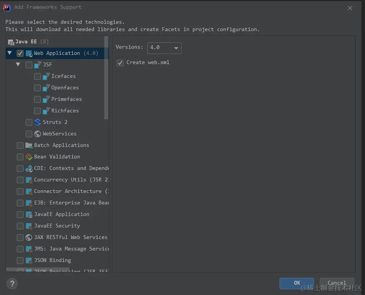Click the Icefaces icon
This screenshot has height=295, width=365.
pyautogui.click(x=46, y=76)
